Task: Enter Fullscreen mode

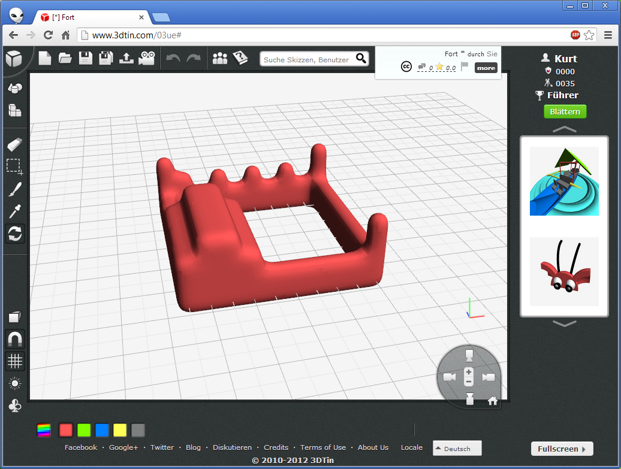Action: point(562,448)
